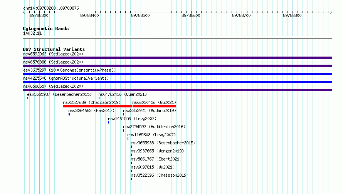Select the red bar under nsv6030456
343x194 pixels.
[154, 106]
